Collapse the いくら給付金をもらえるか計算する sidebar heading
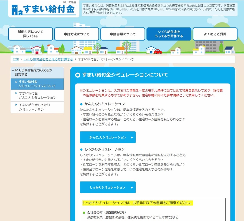This screenshot has width=244, height=221. pyautogui.click(x=37, y=72)
